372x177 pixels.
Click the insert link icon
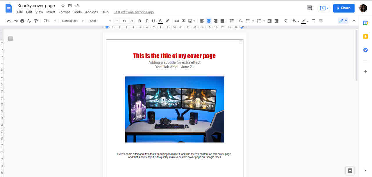177,21
